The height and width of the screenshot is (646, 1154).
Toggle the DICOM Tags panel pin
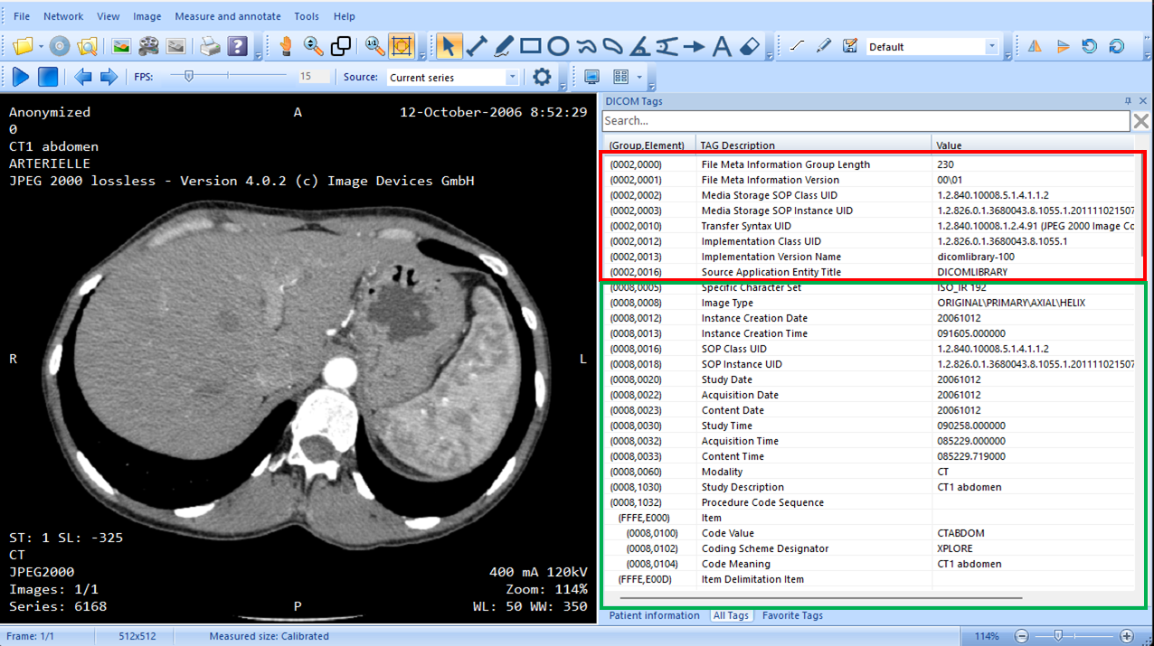[1128, 101]
